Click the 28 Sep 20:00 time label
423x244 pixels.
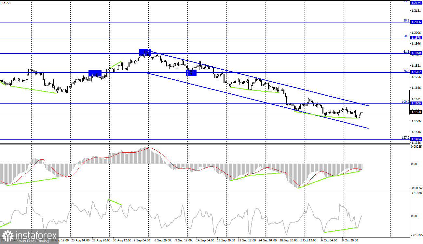pyautogui.click(x=289, y=241)
